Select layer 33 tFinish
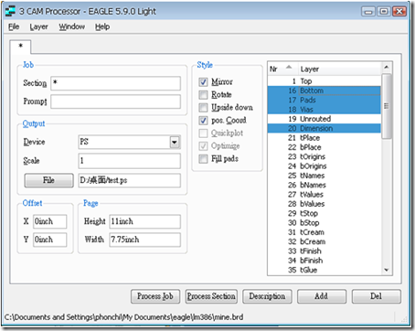Screen dimensions: 415x331 pyautogui.click(x=325, y=251)
